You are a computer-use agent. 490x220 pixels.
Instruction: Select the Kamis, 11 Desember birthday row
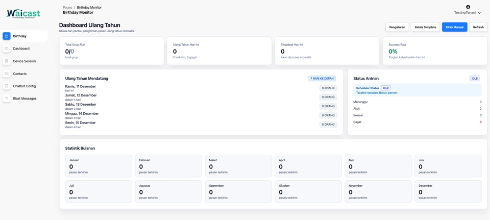(81, 88)
